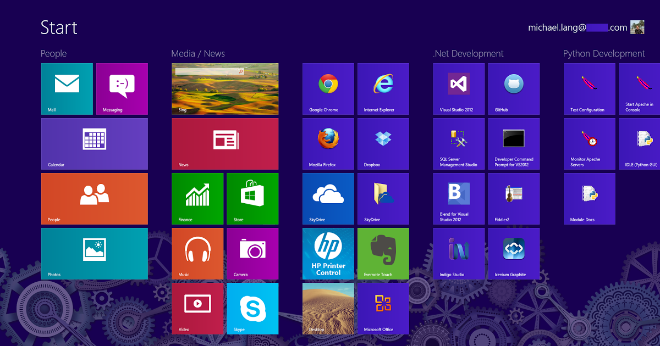
Task: Open Indigo Studio
Action: click(x=459, y=254)
